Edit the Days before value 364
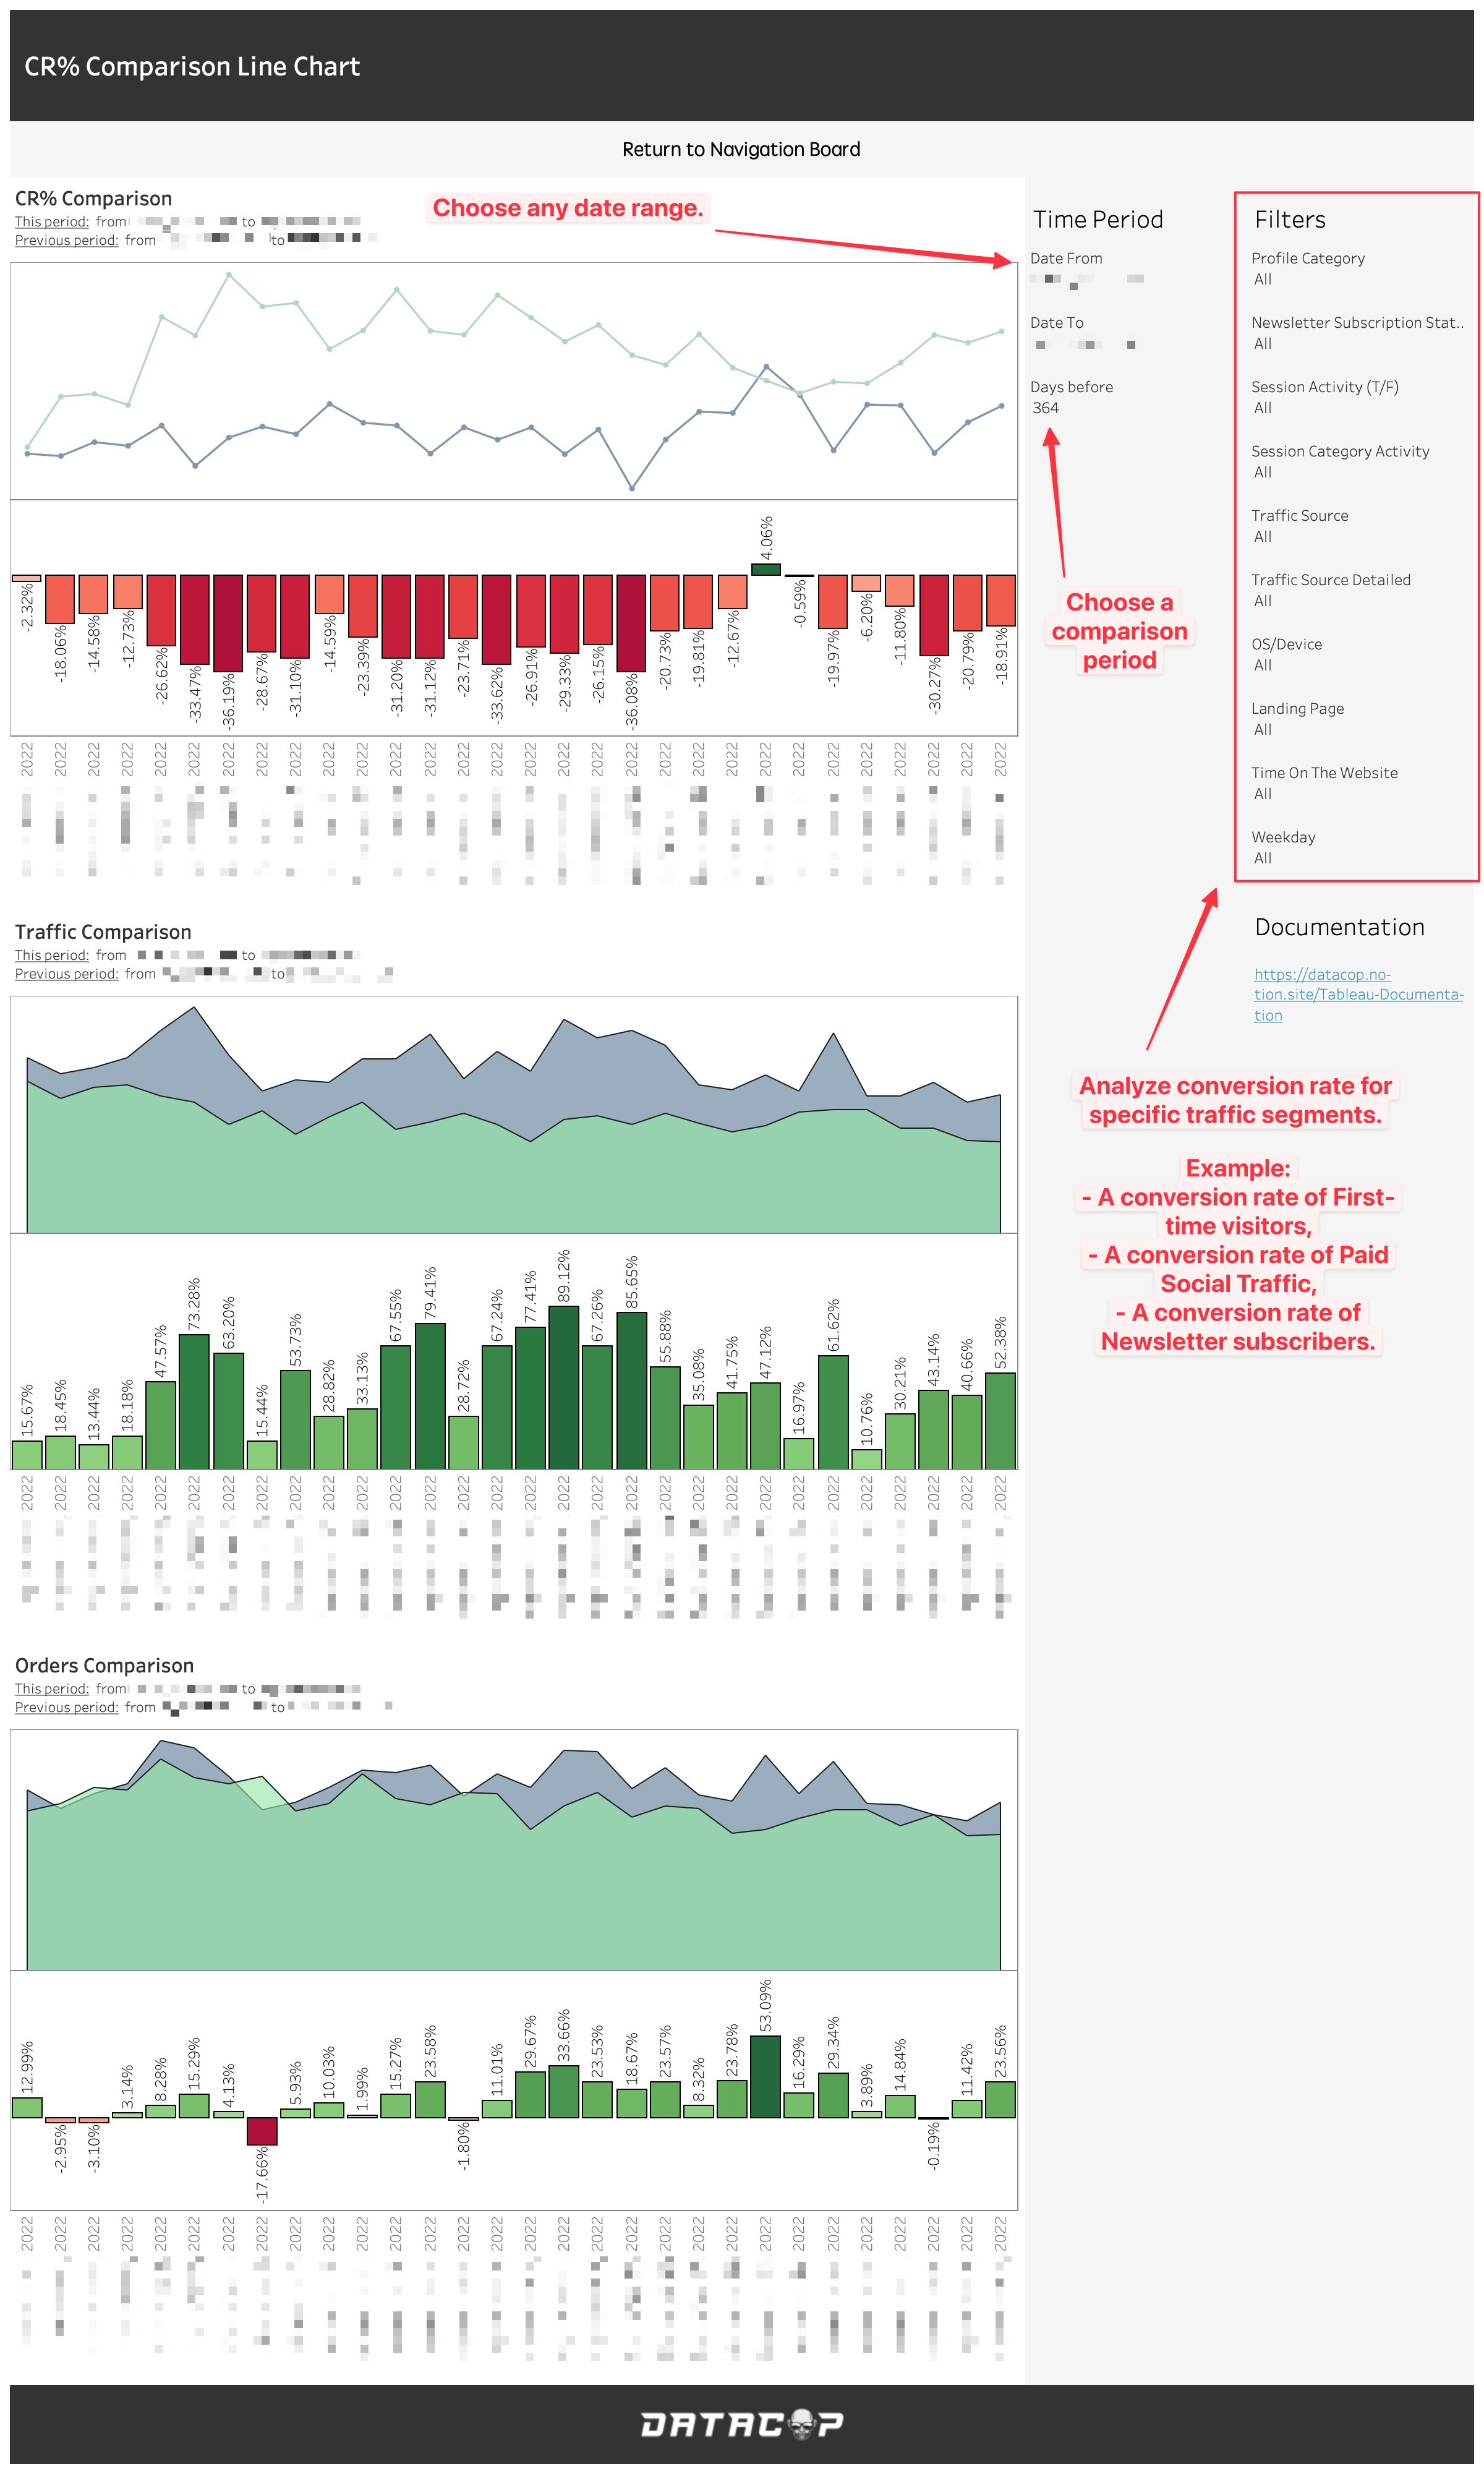The width and height of the screenshot is (1484, 2474). pyautogui.click(x=1046, y=408)
